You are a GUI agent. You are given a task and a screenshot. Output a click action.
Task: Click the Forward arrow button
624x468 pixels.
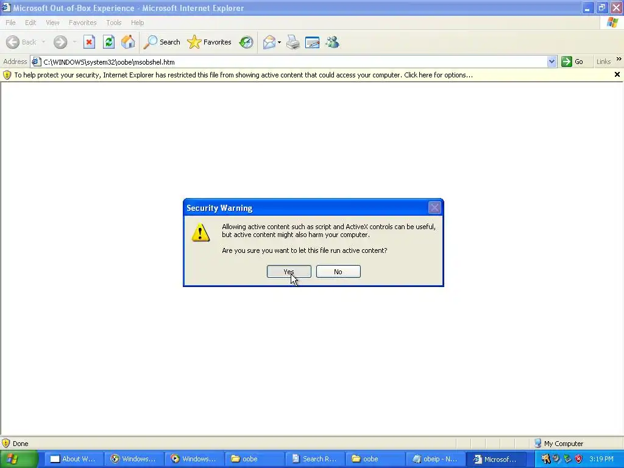click(60, 42)
